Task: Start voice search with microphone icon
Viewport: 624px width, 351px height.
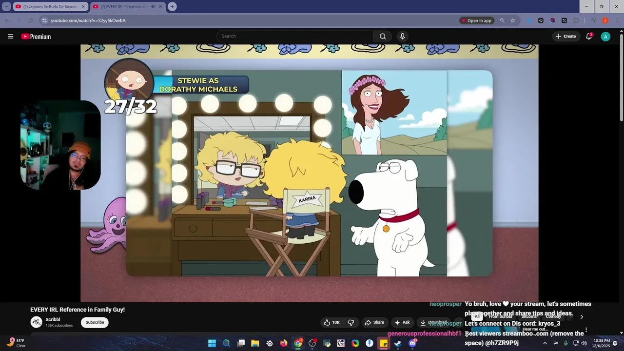Action: 402,36
